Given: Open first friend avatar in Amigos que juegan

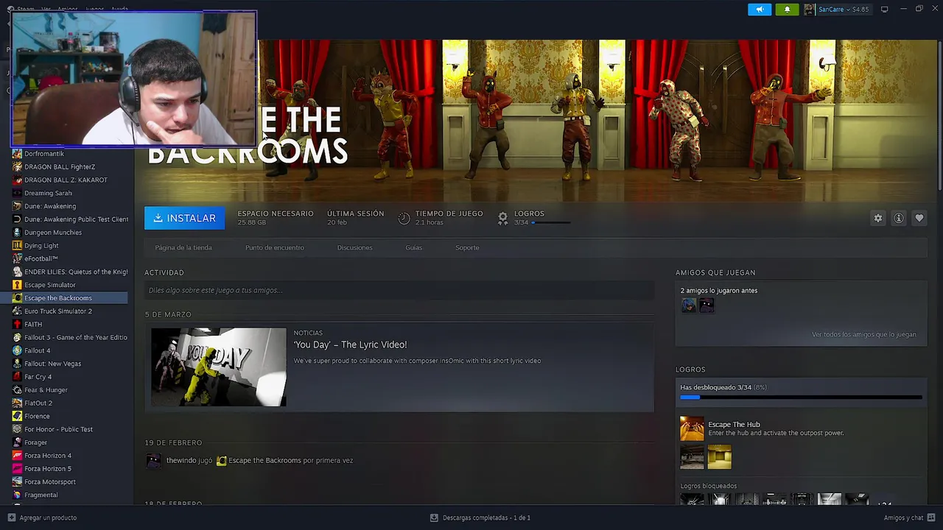Looking at the screenshot, I should tap(689, 305).
